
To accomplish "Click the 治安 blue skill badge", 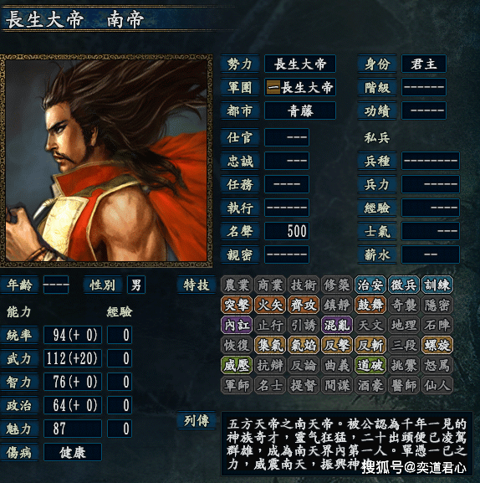I will pyautogui.click(x=370, y=285).
